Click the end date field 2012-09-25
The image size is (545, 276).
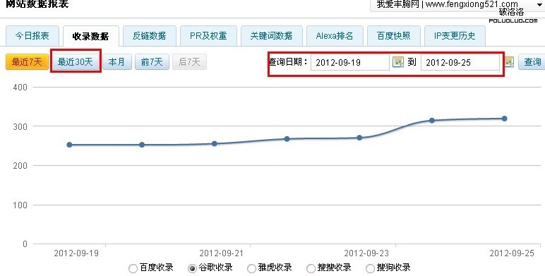tap(460, 63)
